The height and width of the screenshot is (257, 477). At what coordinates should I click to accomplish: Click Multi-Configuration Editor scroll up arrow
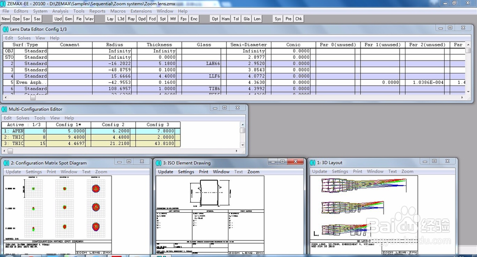pyautogui.click(x=242, y=125)
